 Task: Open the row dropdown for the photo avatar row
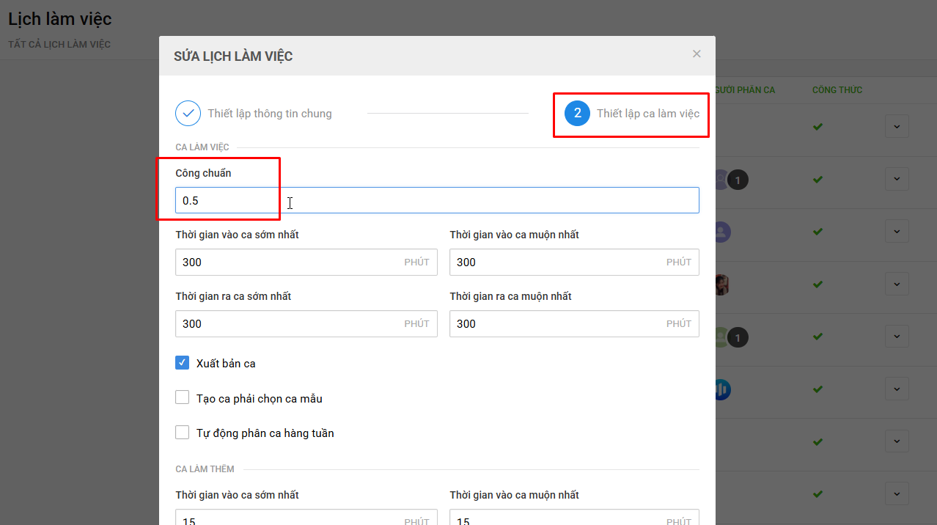click(x=897, y=284)
